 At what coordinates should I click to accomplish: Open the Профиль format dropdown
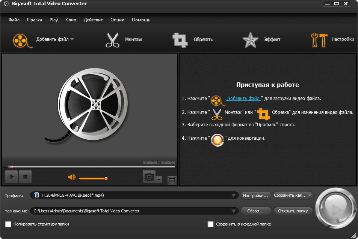pos(233,195)
